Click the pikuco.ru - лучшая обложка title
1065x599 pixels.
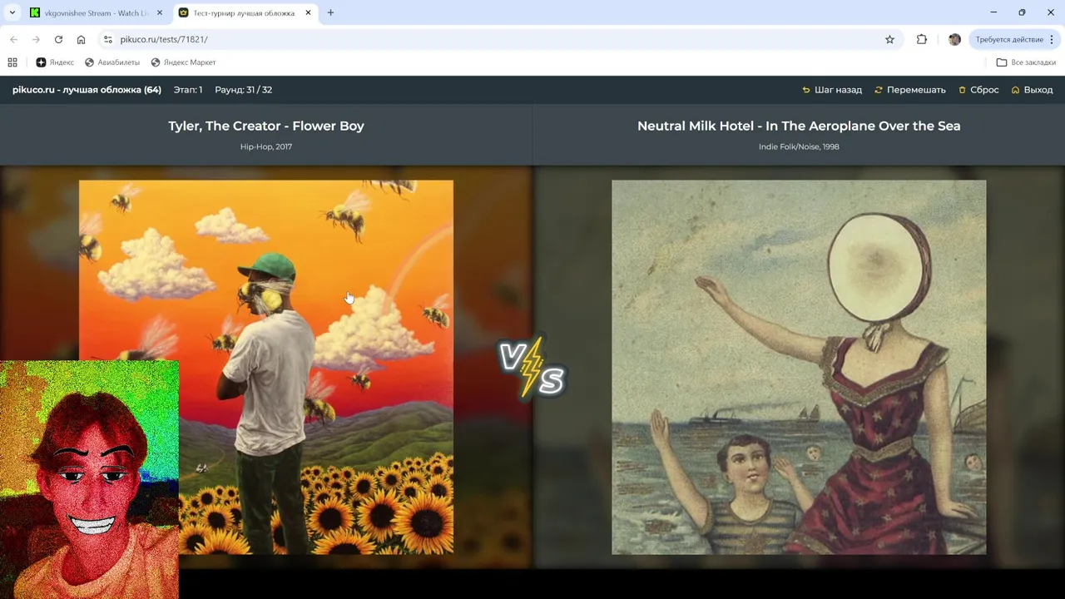tap(87, 90)
